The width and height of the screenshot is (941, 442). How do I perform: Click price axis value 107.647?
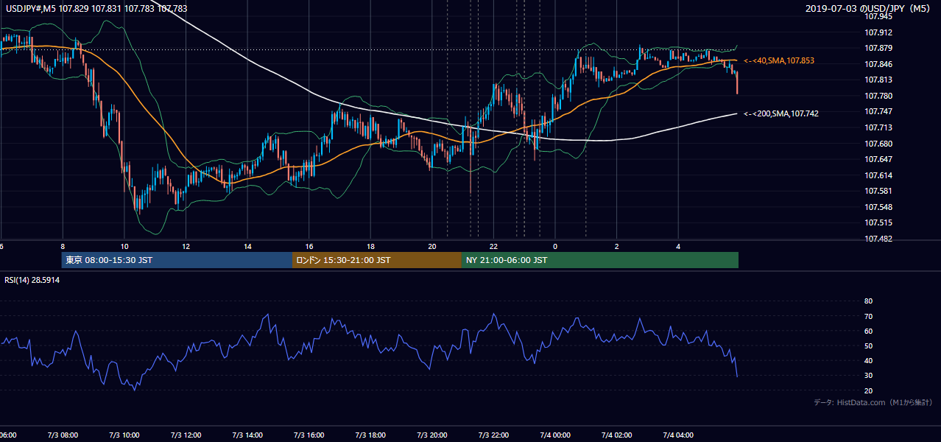pyautogui.click(x=878, y=159)
